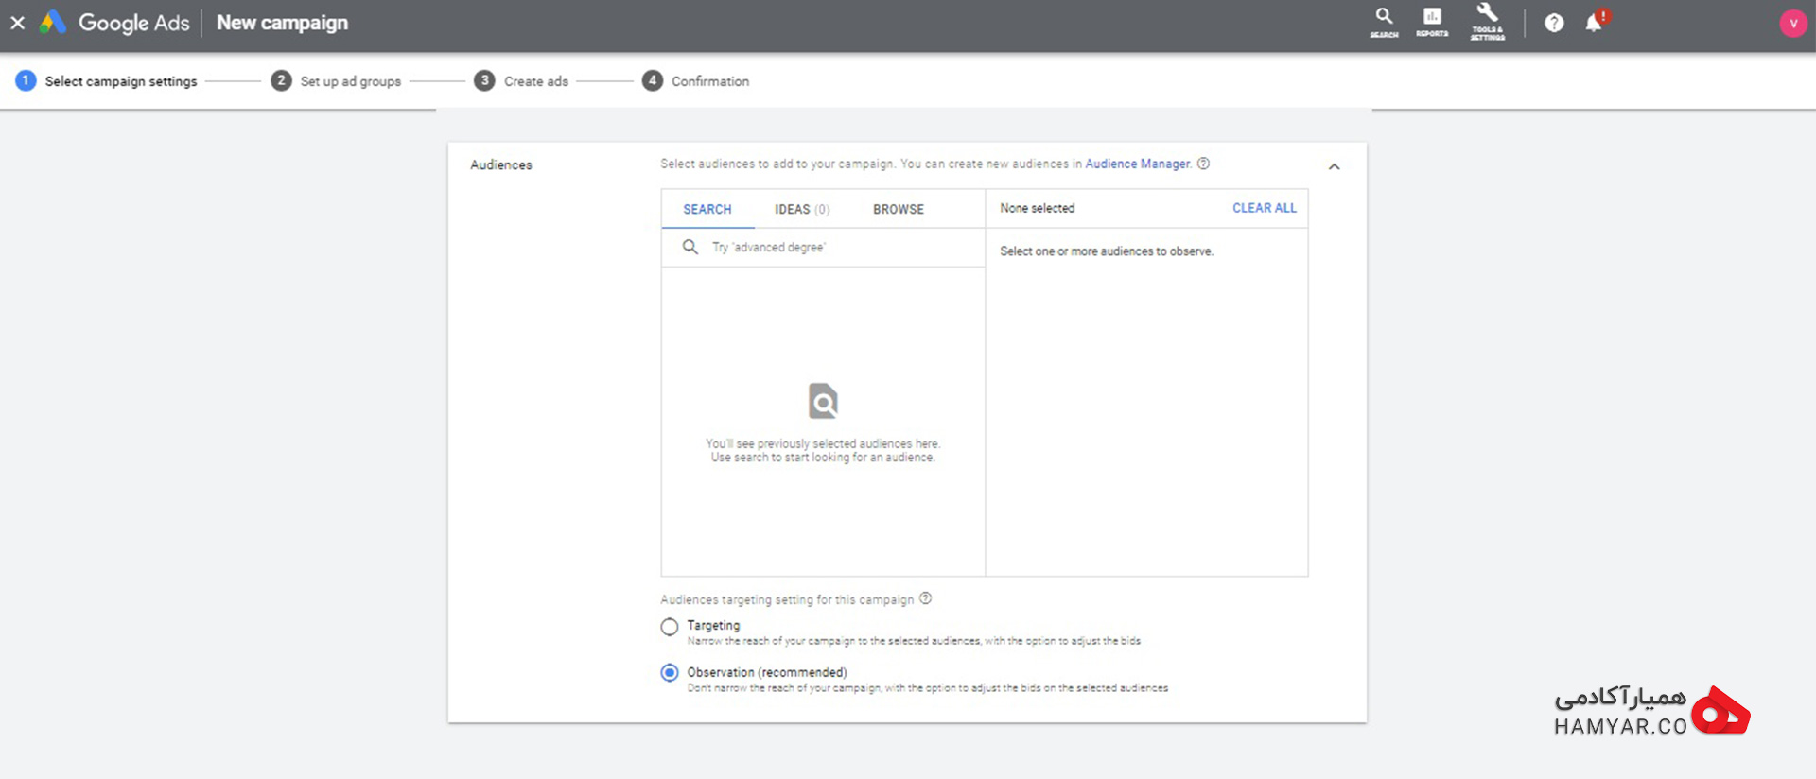Select the Observation (recommended) radio button
The image size is (1816, 779).
point(670,673)
